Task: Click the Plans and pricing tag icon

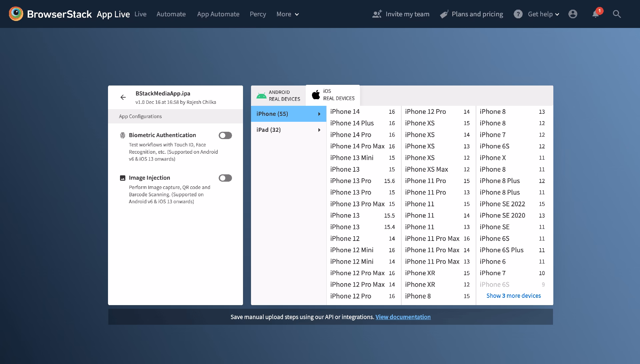Action: click(444, 14)
